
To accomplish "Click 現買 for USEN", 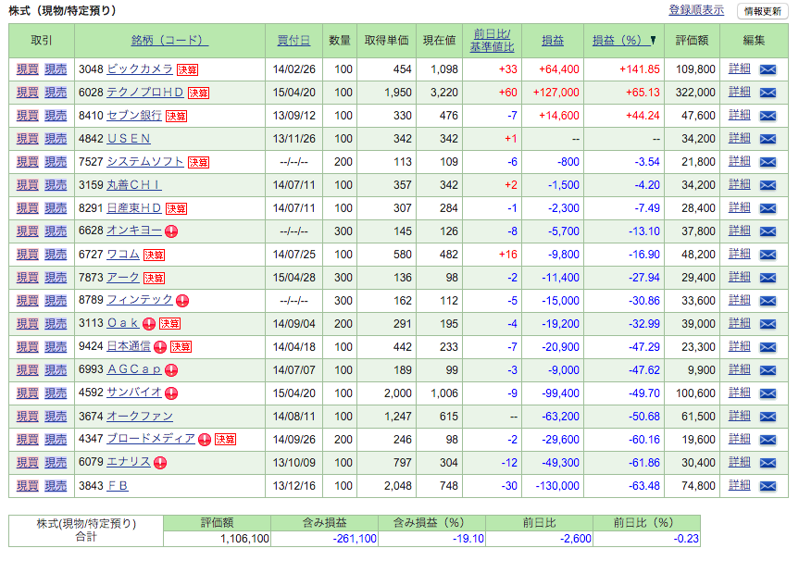I will 27,139.
